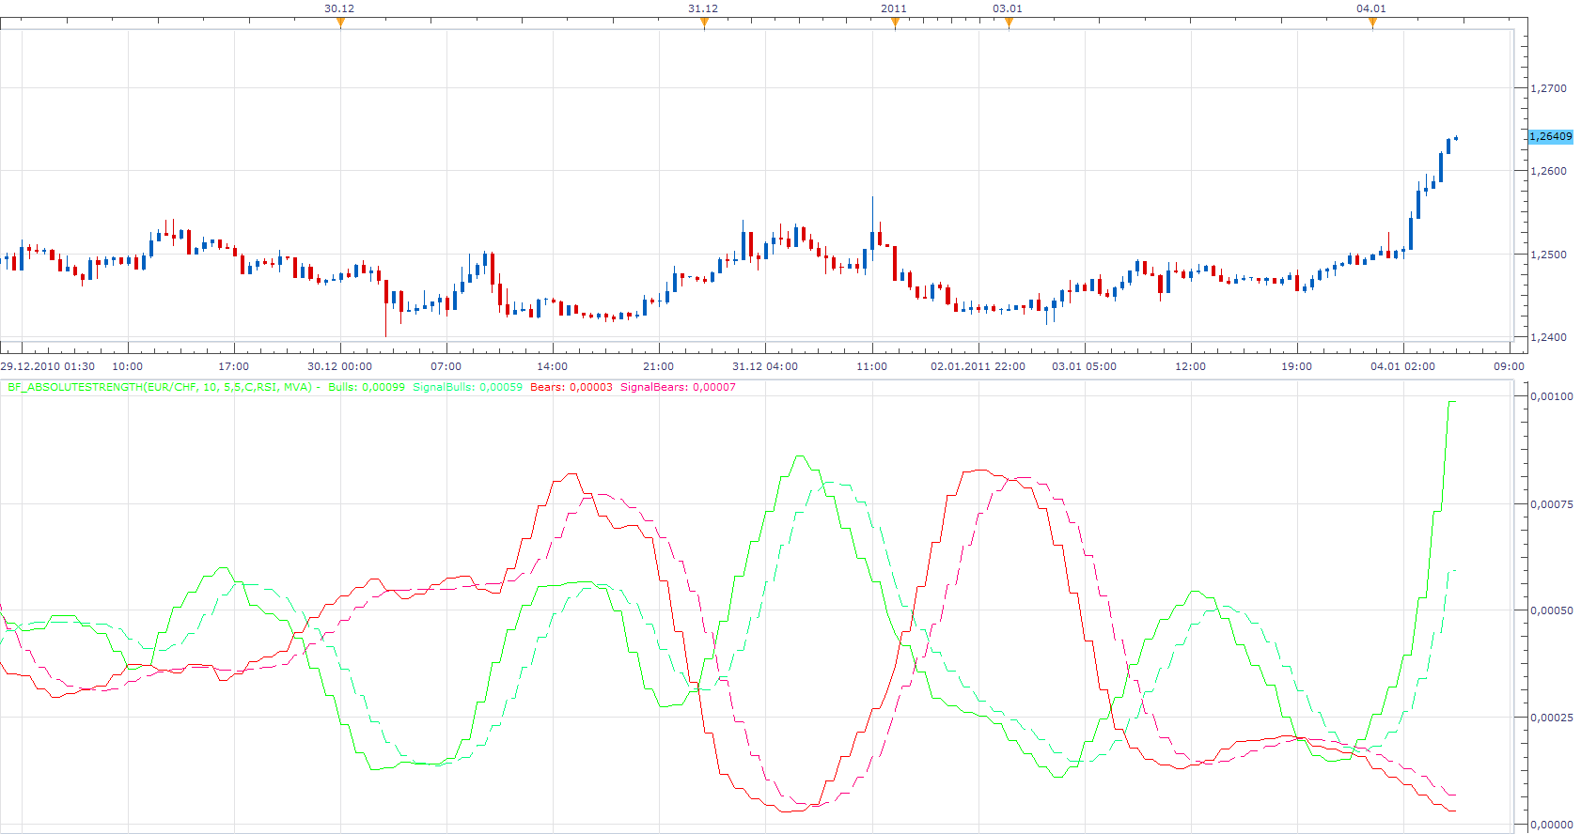Select the SignalBulls: 0,00059 legend label

click(x=468, y=387)
